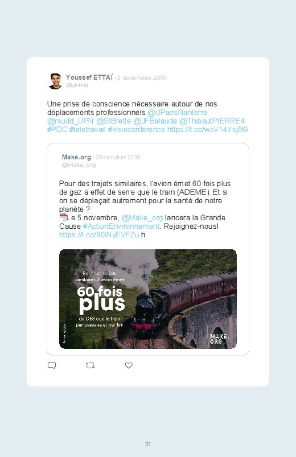
Task: Follow the t.co/wcV14YsjBG link
Action: pos(208,129)
